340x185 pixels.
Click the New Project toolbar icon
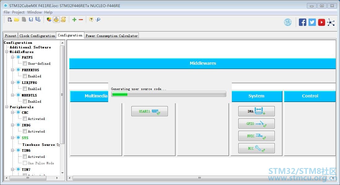pos(10,20)
